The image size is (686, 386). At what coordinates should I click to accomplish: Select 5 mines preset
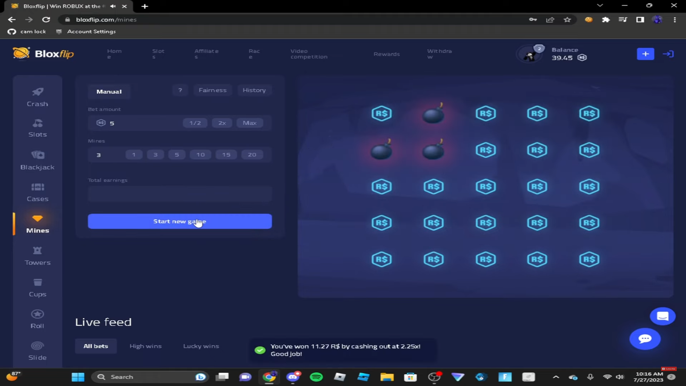(x=177, y=155)
